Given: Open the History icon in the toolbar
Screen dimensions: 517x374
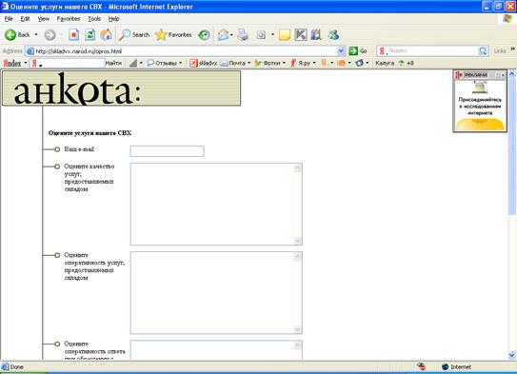Looking at the screenshot, I should point(204,34).
